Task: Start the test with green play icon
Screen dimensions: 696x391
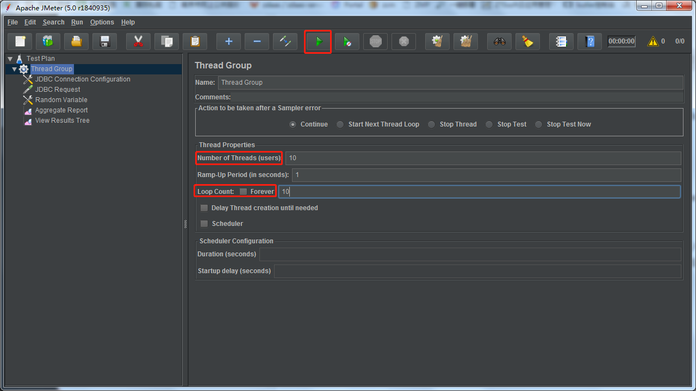Action: (319, 41)
